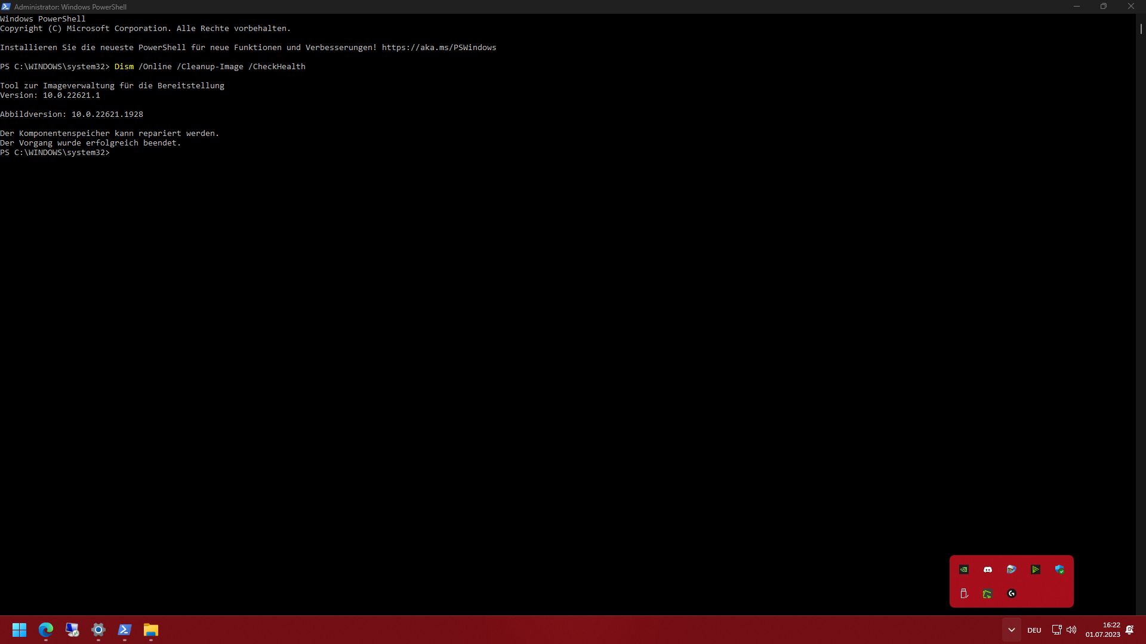Launch Microsoft Edge from the taskbar
Viewport: 1146px width, 644px height.
click(46, 630)
